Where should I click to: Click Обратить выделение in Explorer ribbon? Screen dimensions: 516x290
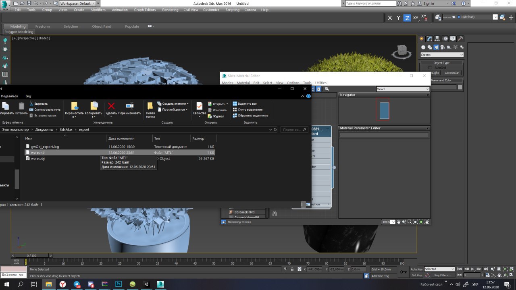tap(250, 116)
